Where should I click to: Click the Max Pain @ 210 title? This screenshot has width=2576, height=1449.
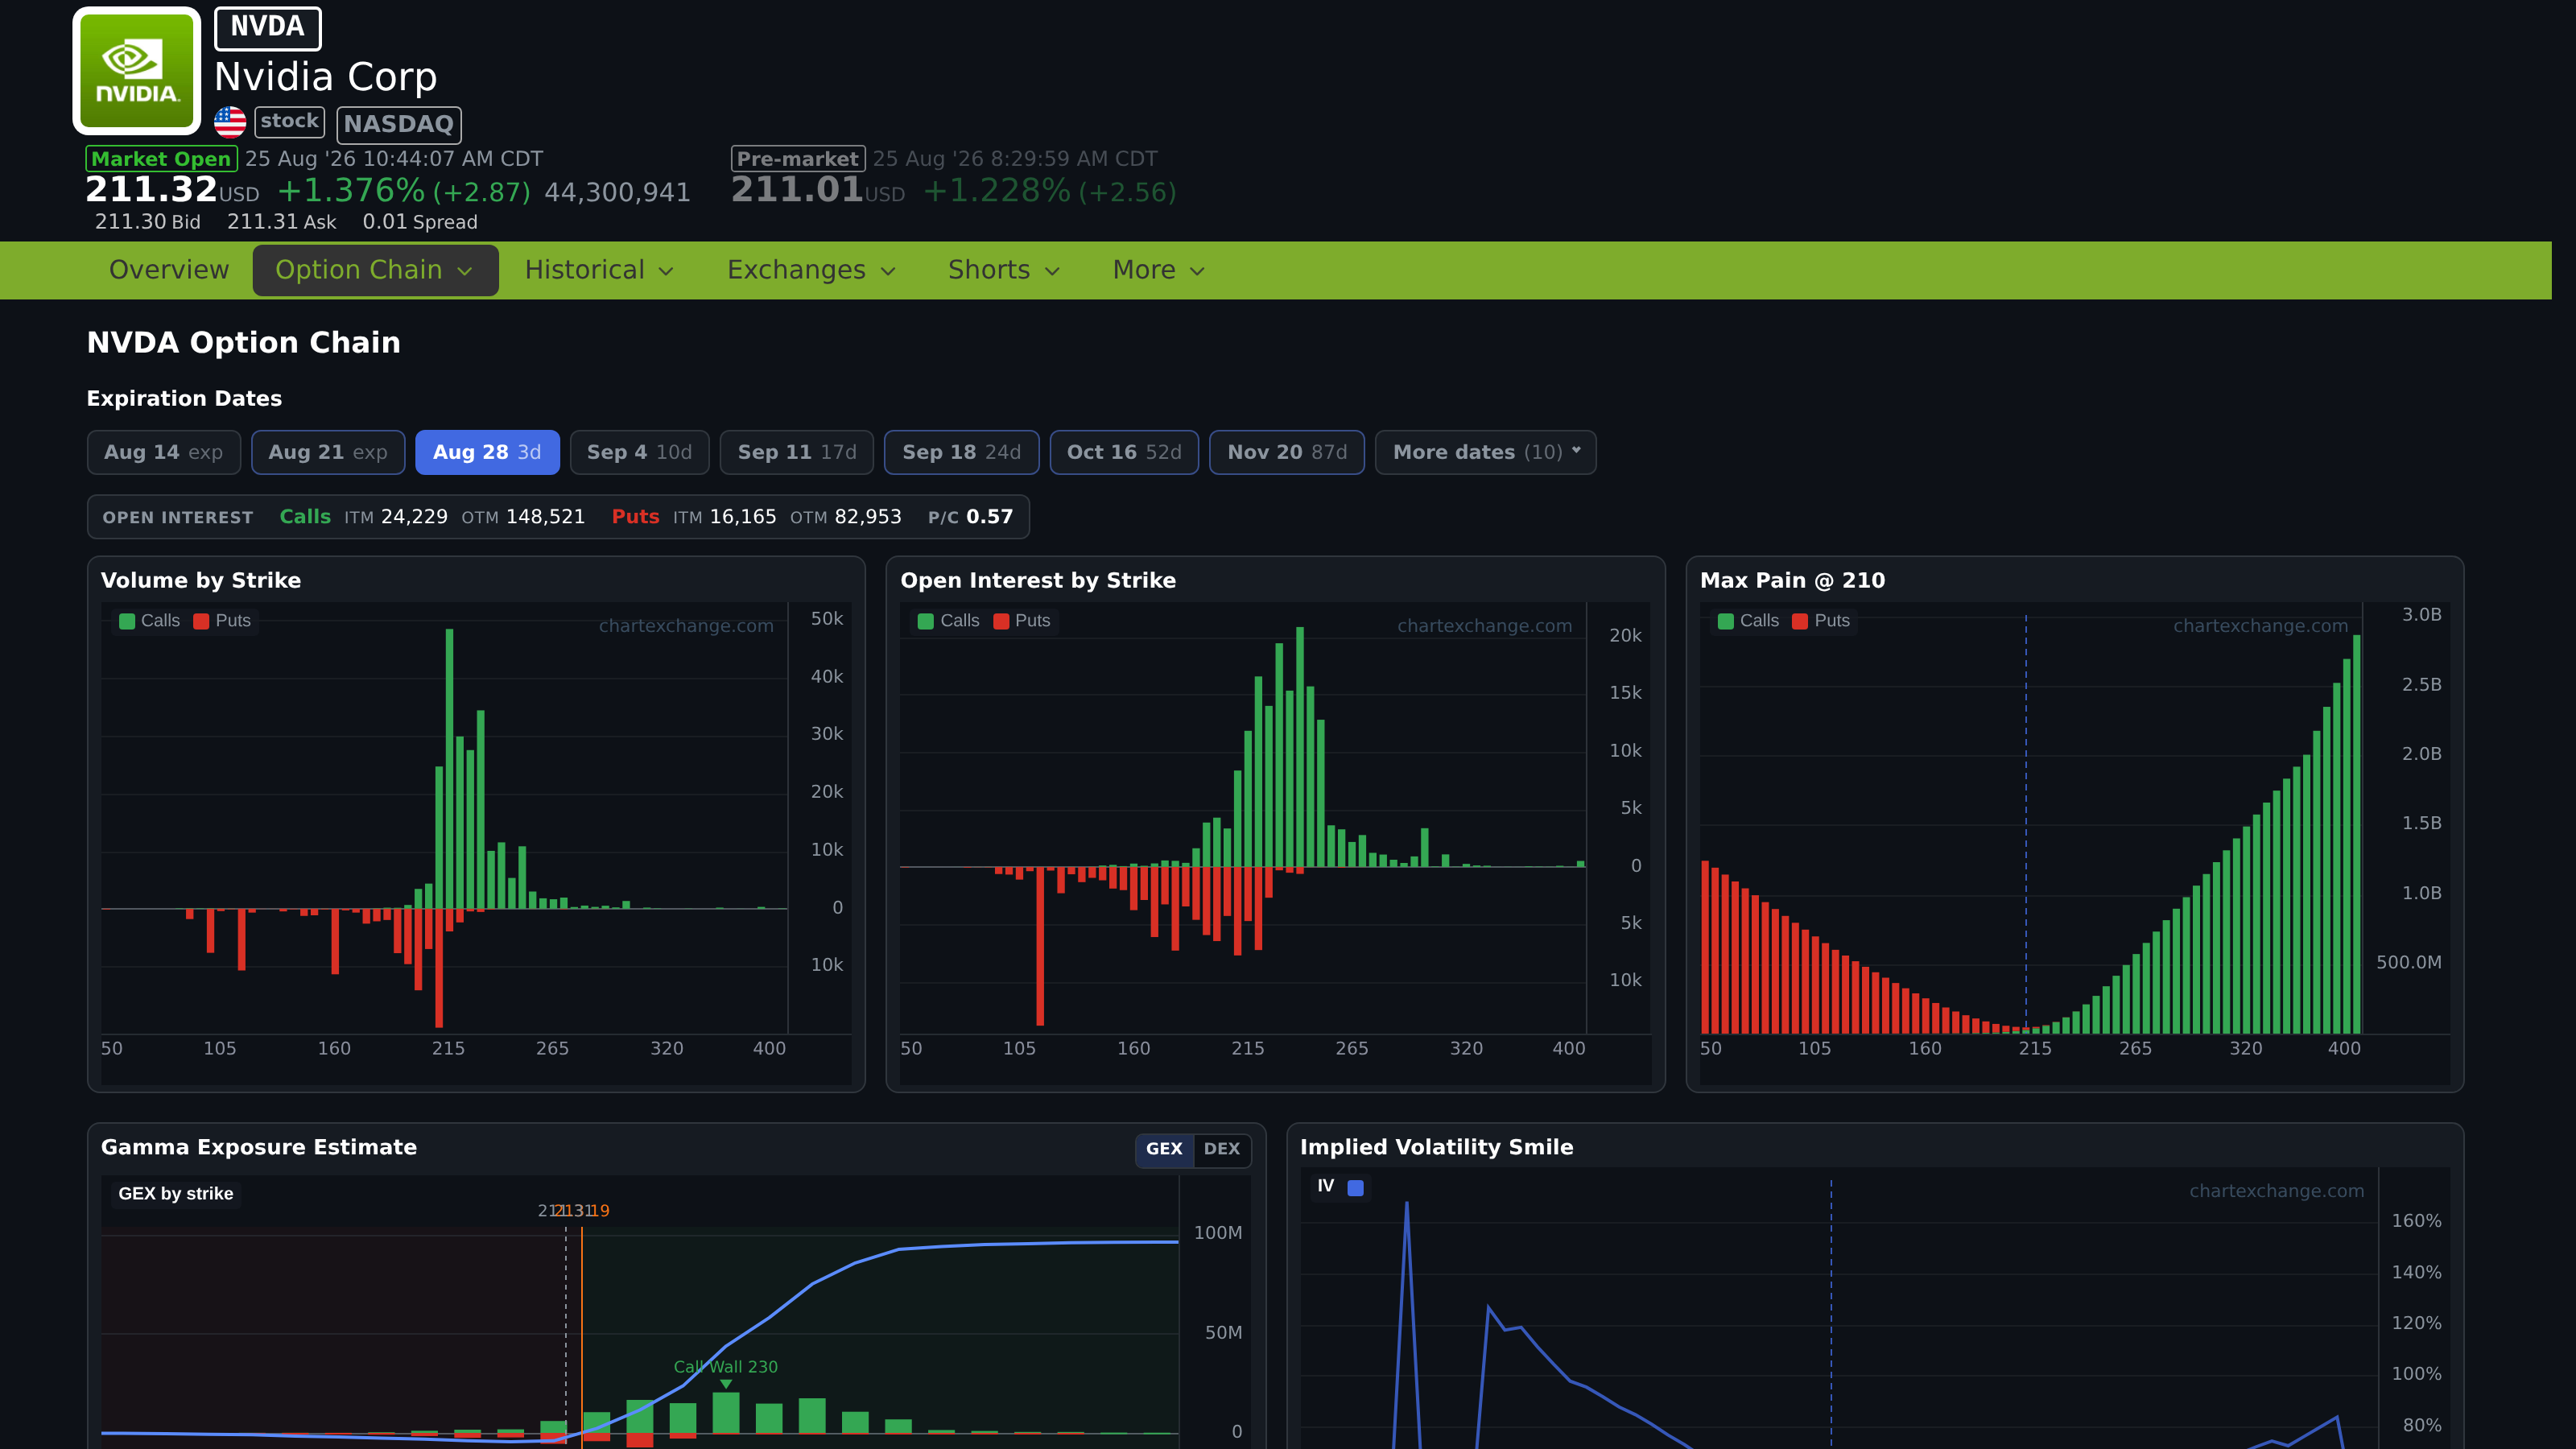click(x=1792, y=581)
